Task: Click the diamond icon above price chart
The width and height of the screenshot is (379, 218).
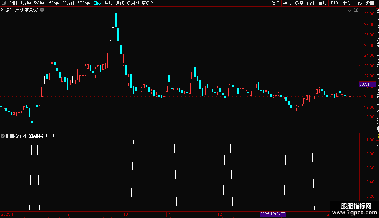Action: [349, 10]
